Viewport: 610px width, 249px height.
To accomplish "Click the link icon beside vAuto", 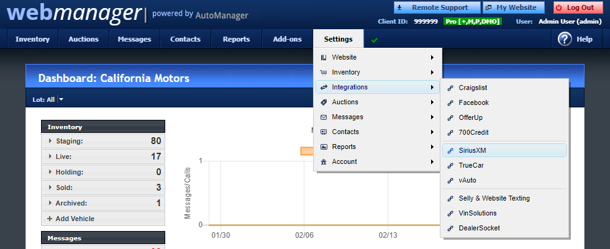I will tap(450, 181).
